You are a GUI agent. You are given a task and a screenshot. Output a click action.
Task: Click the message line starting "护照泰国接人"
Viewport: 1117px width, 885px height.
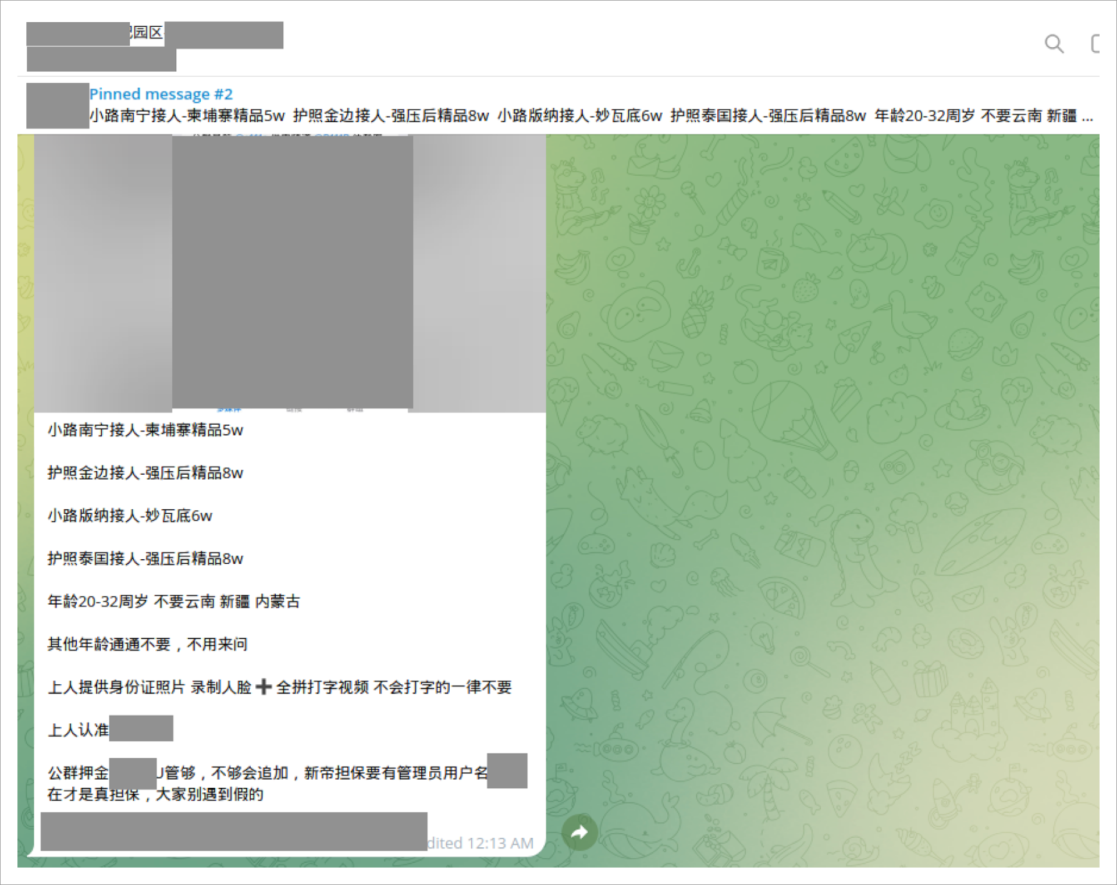(145, 559)
